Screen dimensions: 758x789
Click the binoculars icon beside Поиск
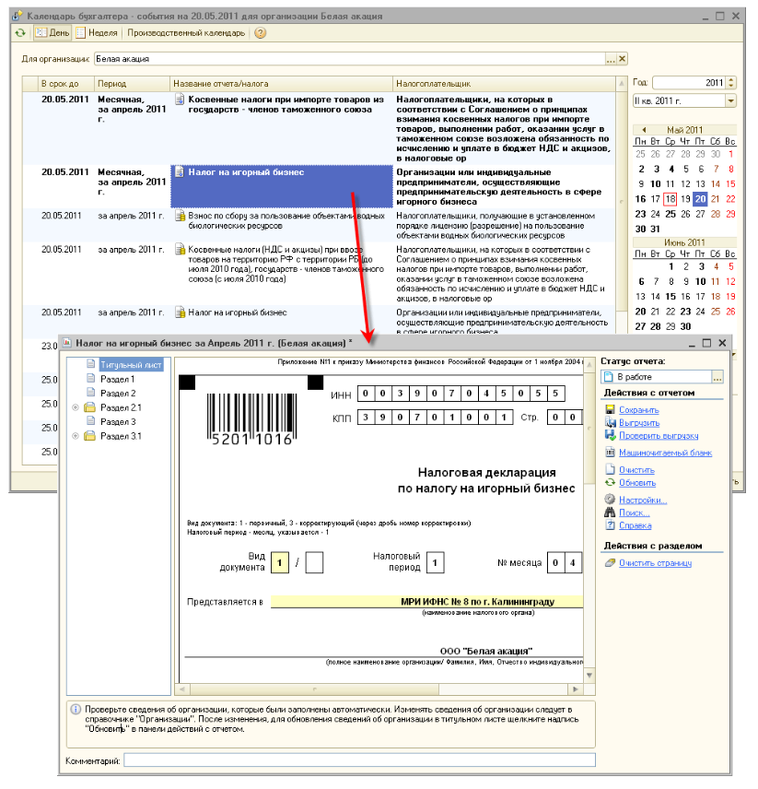pos(610,512)
